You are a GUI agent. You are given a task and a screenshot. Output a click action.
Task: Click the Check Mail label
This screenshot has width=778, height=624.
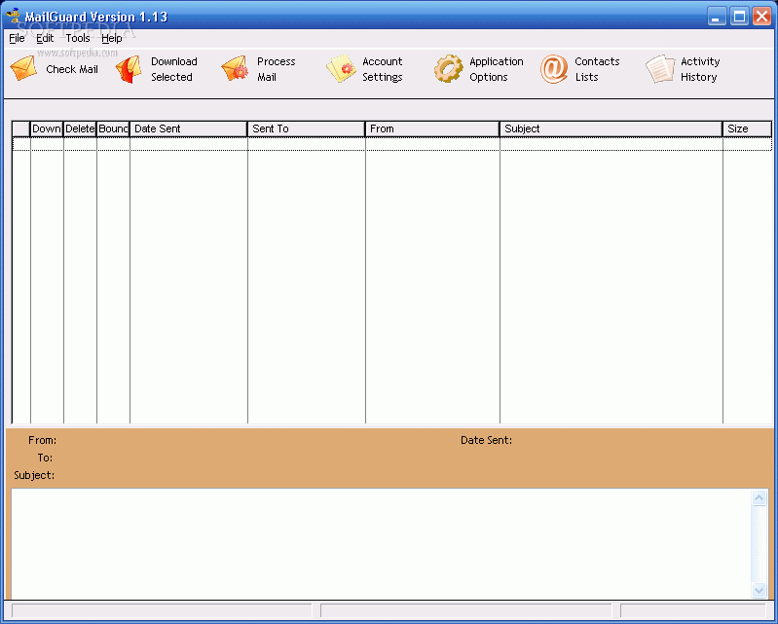pyautogui.click(x=72, y=69)
